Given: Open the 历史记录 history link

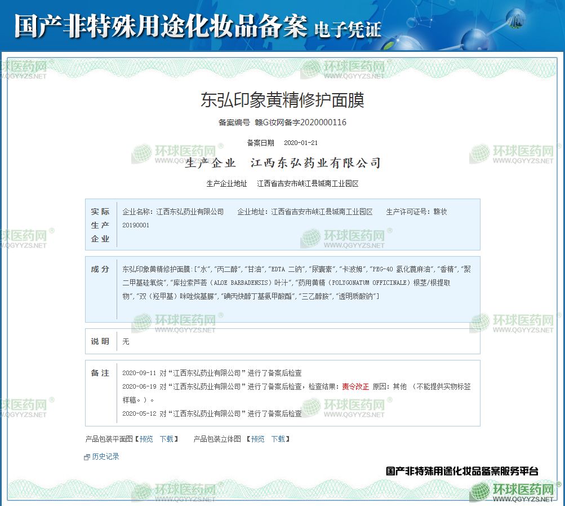Looking at the screenshot, I should 105,457.
